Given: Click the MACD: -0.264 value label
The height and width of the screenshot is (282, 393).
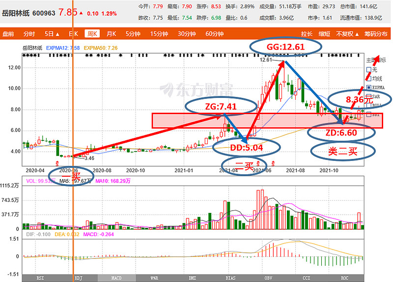Looking at the screenshot, I should [99, 234].
